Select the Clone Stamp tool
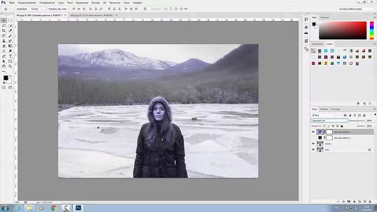377x212 pixels. 4,41
